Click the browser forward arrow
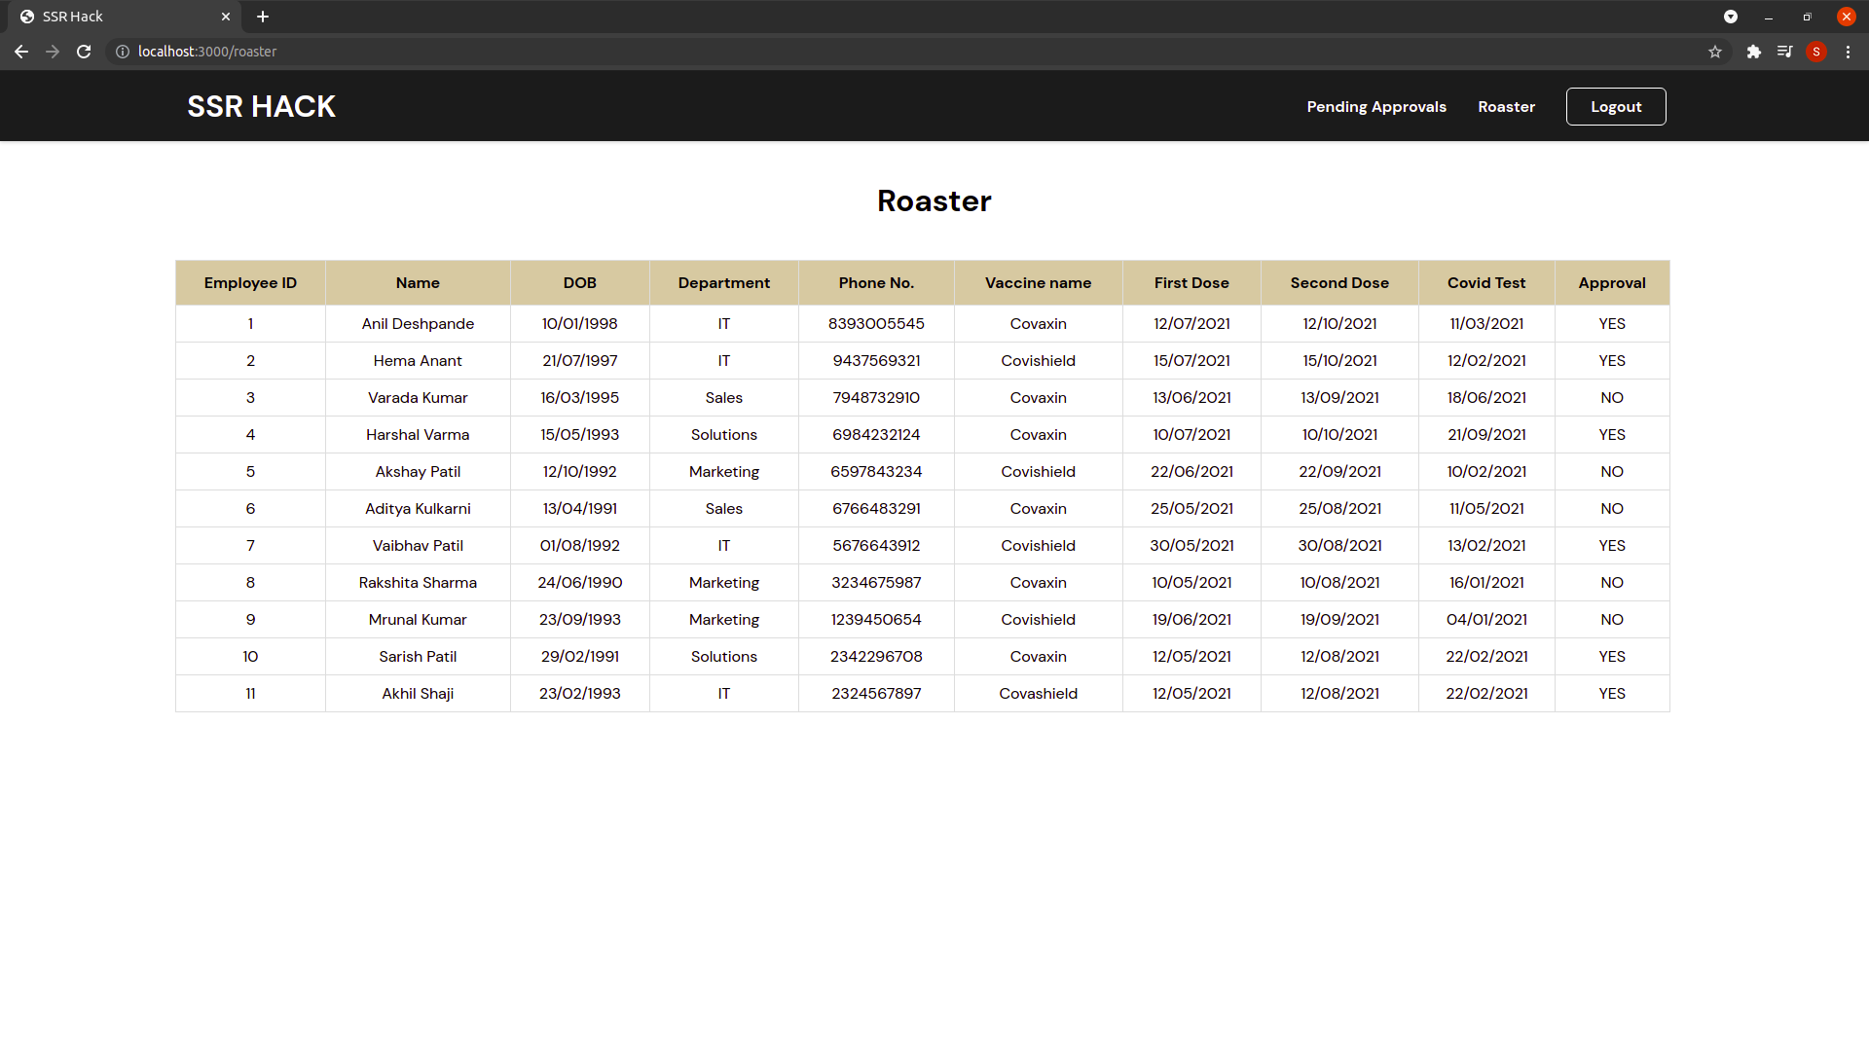This screenshot has width=1869, height=1051. point(53,52)
